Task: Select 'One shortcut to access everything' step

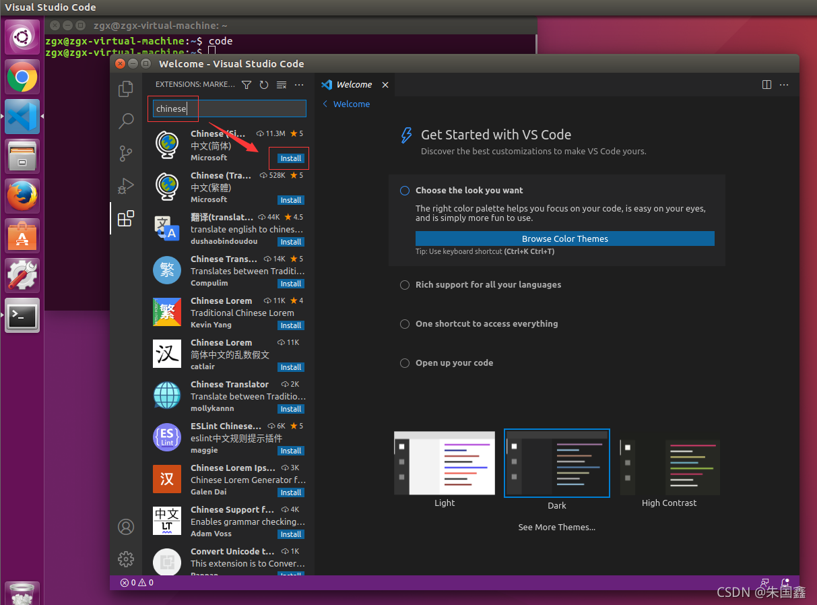Action: 486,324
